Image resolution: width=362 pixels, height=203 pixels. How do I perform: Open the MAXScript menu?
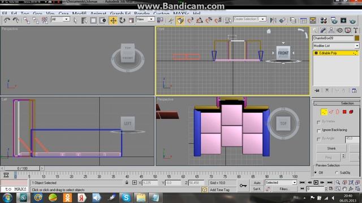181,14
